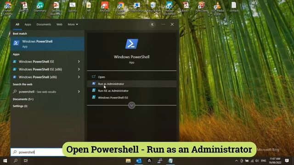Viewport: 294px width, 165px height.
Task: Expand the Windows PowerShell ISE arrow
Action: [x=79, y=61]
